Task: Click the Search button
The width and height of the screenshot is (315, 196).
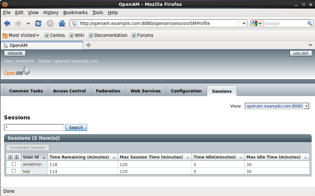Action: (x=76, y=128)
